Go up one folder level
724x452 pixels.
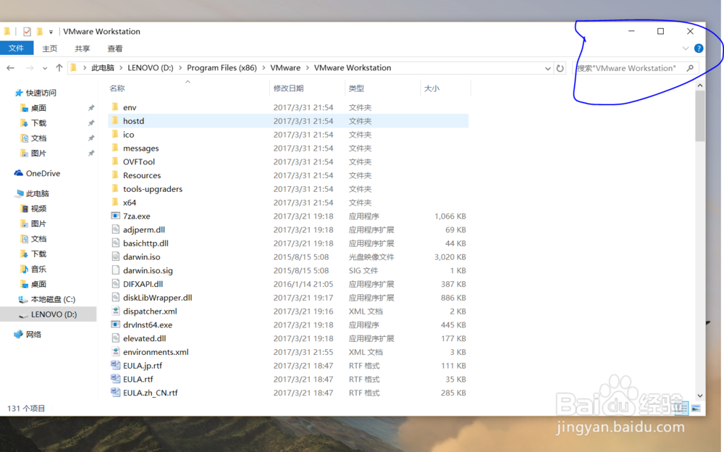tap(59, 68)
